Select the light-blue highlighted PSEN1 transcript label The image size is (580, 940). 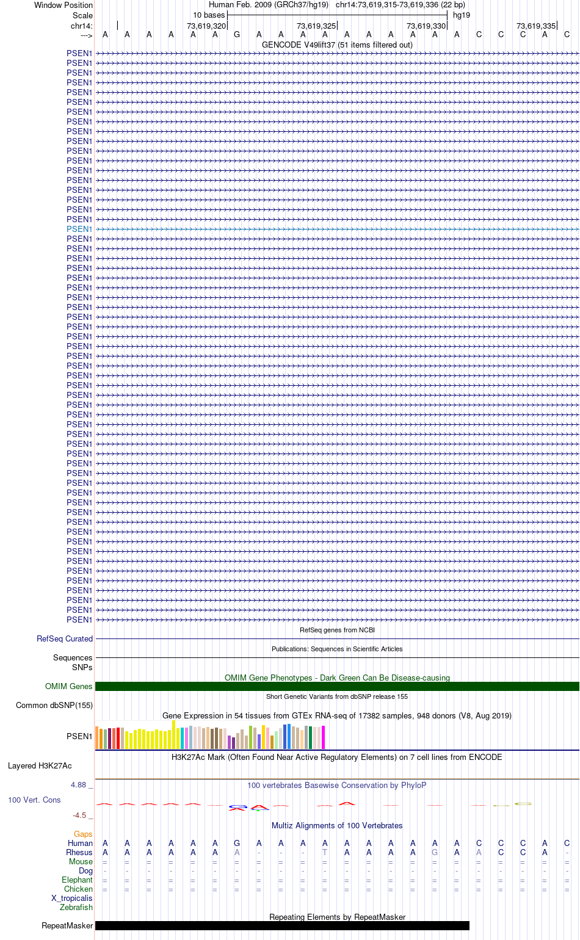[x=79, y=229]
